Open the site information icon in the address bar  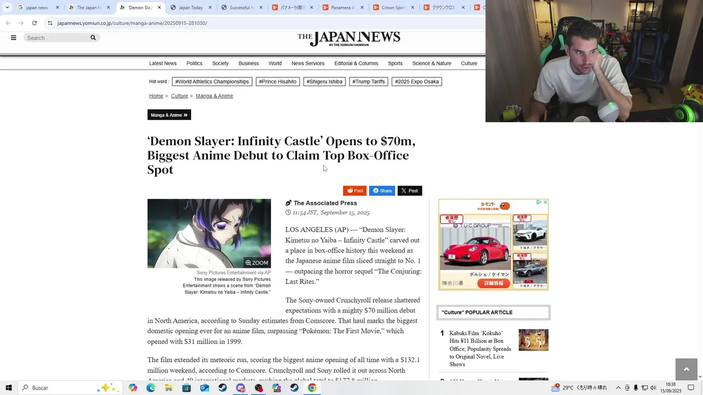pyautogui.click(x=50, y=23)
